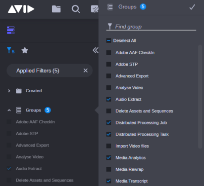
Task: Check Media Rewrap group
Action: [108, 169]
